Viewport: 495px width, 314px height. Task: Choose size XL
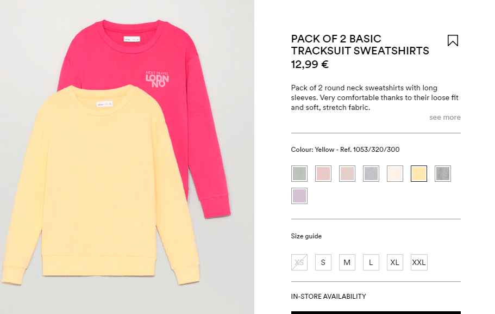point(395,262)
